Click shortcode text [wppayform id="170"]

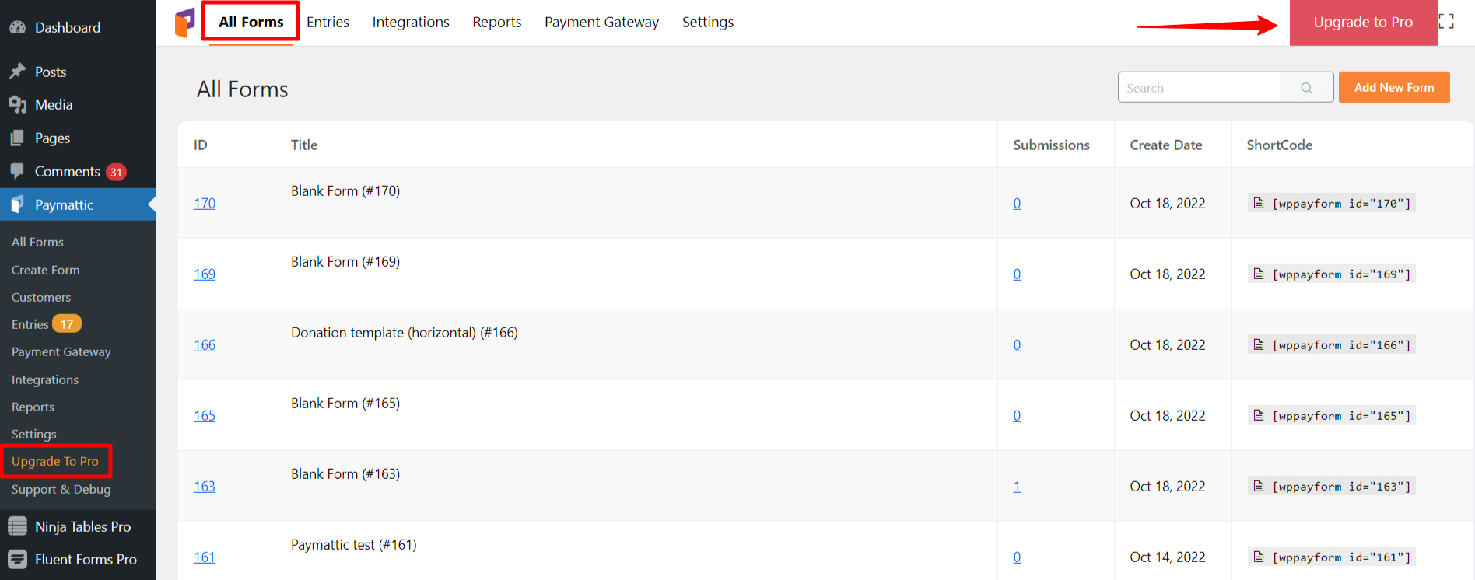tap(1341, 203)
